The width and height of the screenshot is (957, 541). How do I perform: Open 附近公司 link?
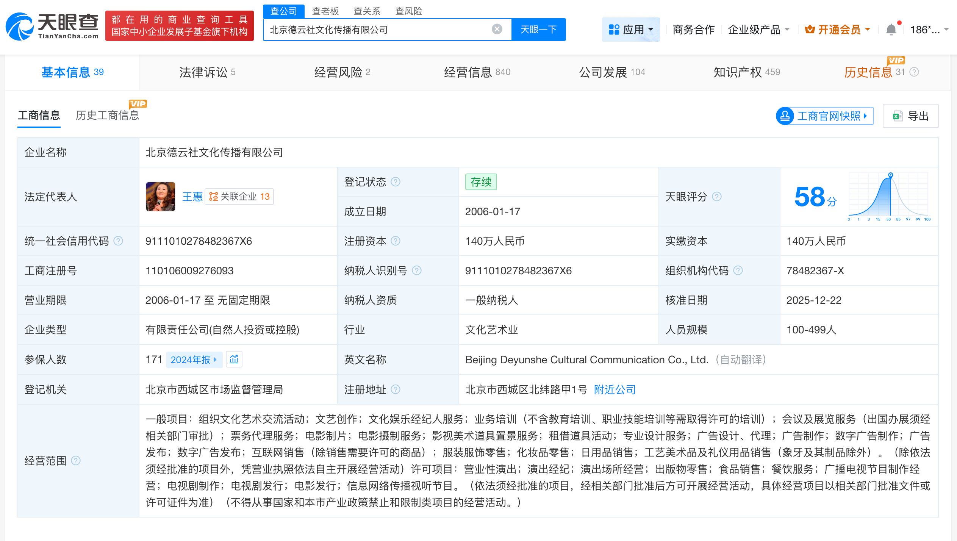point(615,389)
